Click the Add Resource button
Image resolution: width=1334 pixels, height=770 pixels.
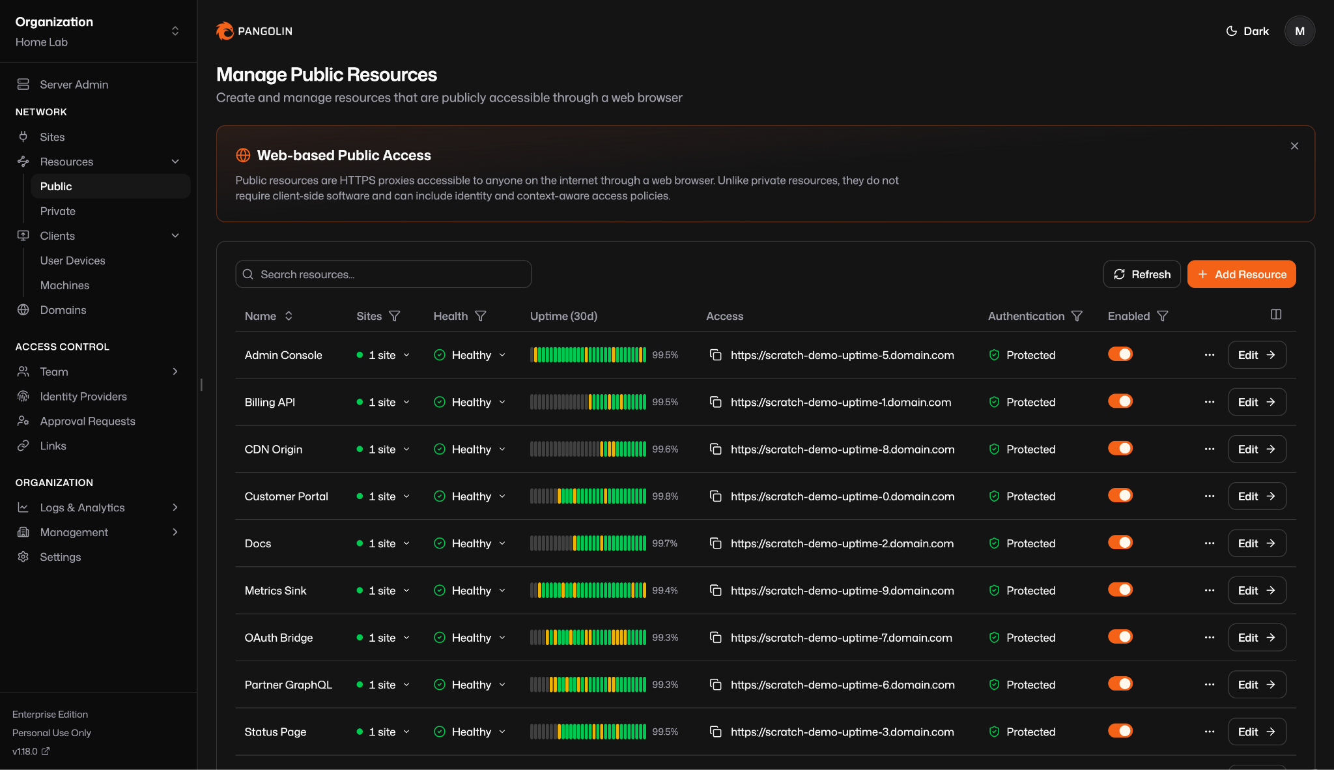pyautogui.click(x=1241, y=274)
